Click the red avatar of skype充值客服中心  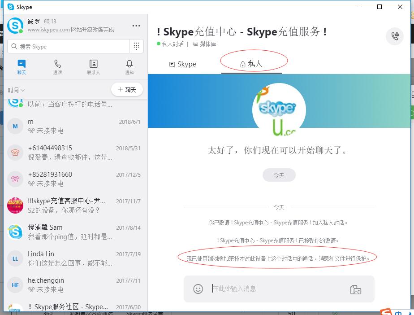pyautogui.click(x=15, y=206)
